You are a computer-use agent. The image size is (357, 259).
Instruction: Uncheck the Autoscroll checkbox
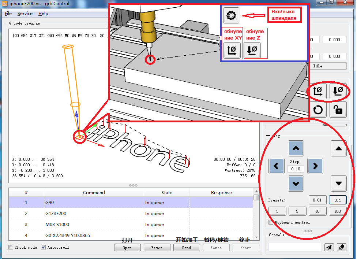(x=43, y=247)
